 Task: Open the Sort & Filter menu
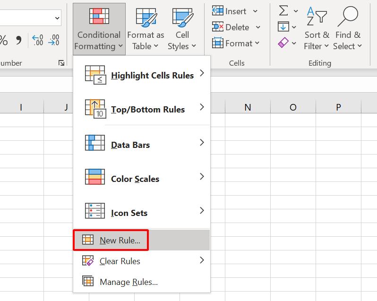tap(317, 29)
